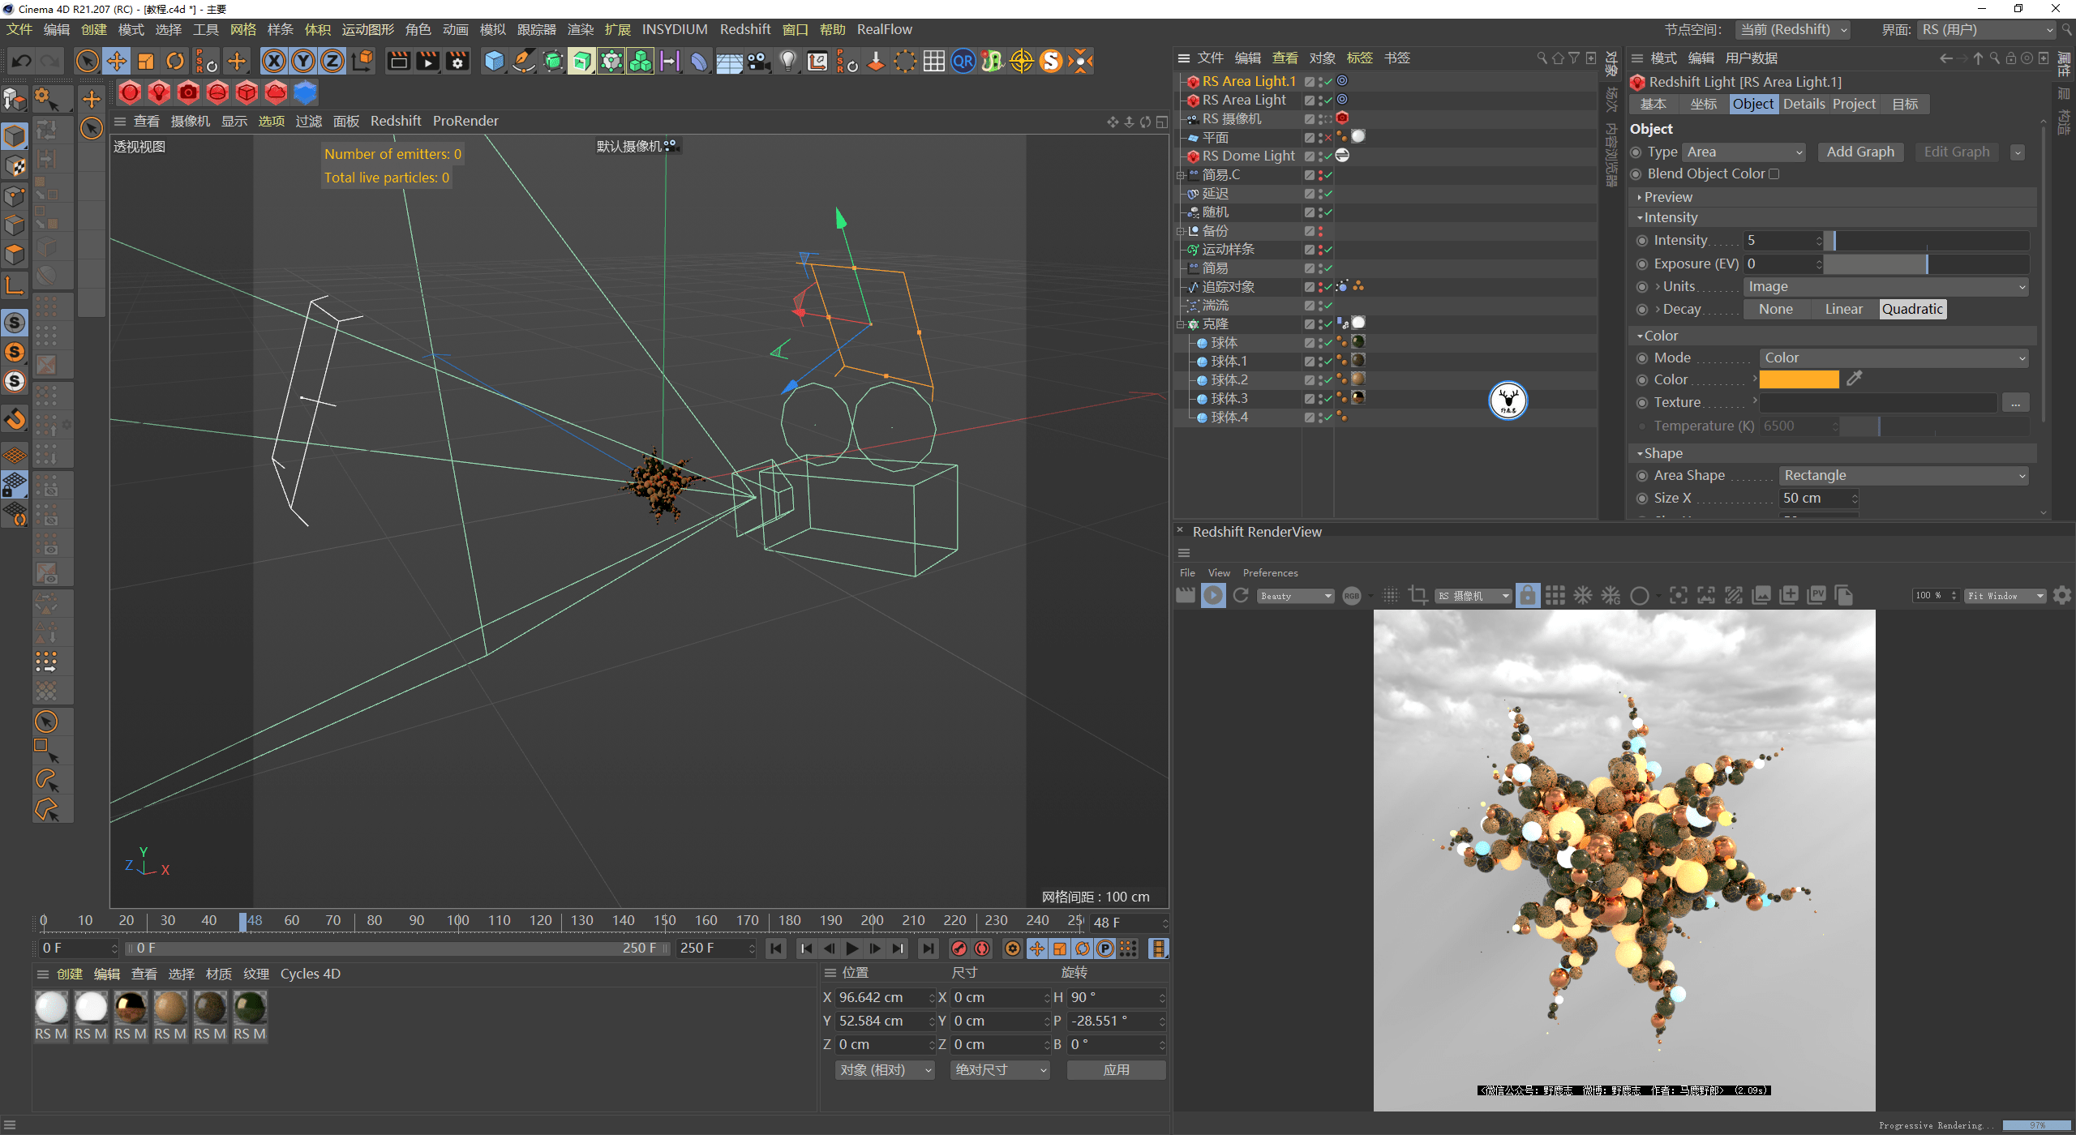The width and height of the screenshot is (2076, 1135).
Task: Set decay to Linear in Intensity section
Action: (x=1843, y=309)
